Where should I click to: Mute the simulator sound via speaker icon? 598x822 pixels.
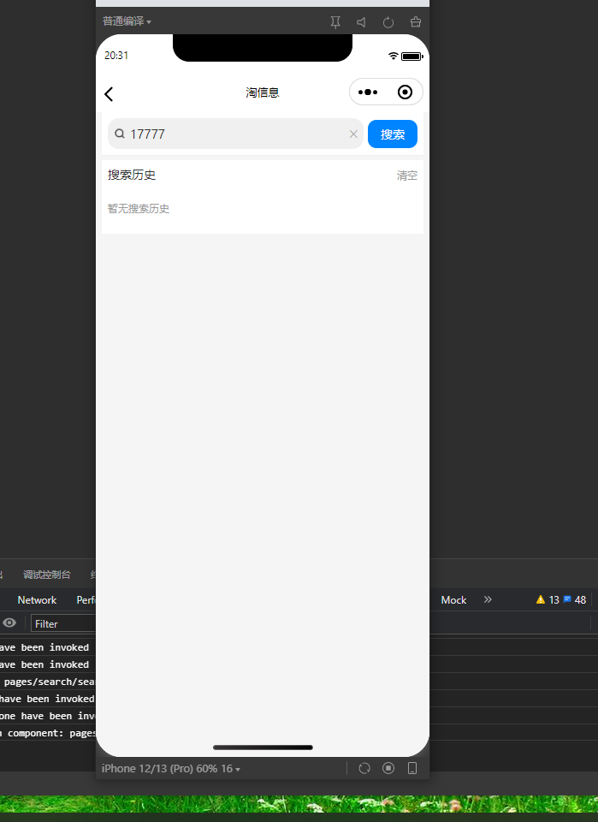coord(361,22)
